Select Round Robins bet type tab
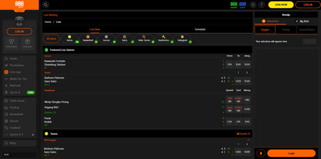This screenshot has height=159, width=321. 307,30
